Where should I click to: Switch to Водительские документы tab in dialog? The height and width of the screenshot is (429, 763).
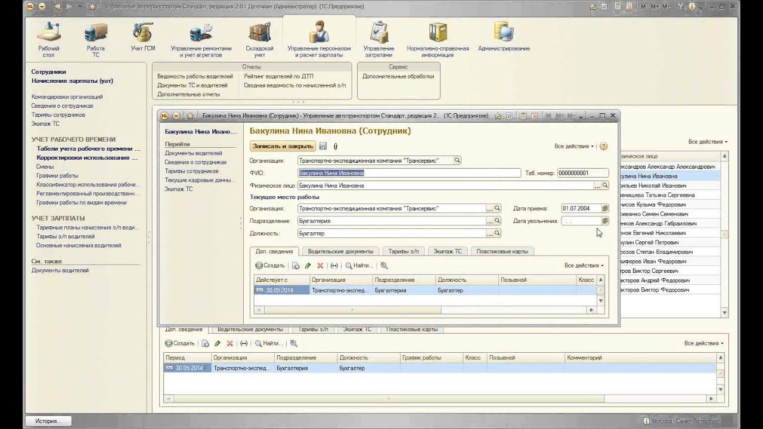(x=340, y=251)
